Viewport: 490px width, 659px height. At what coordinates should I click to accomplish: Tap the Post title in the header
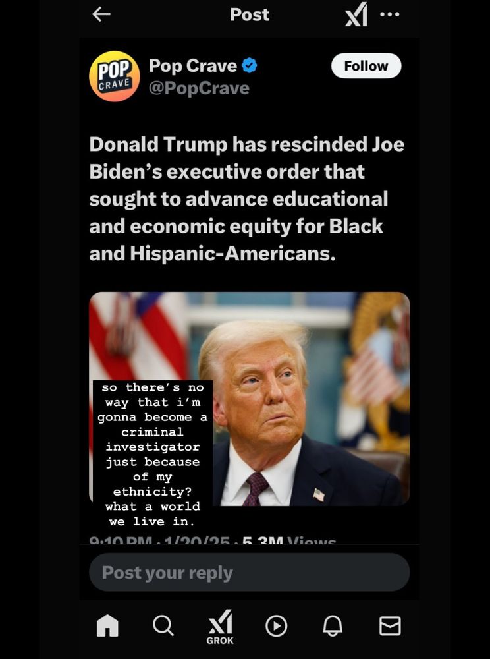(250, 14)
